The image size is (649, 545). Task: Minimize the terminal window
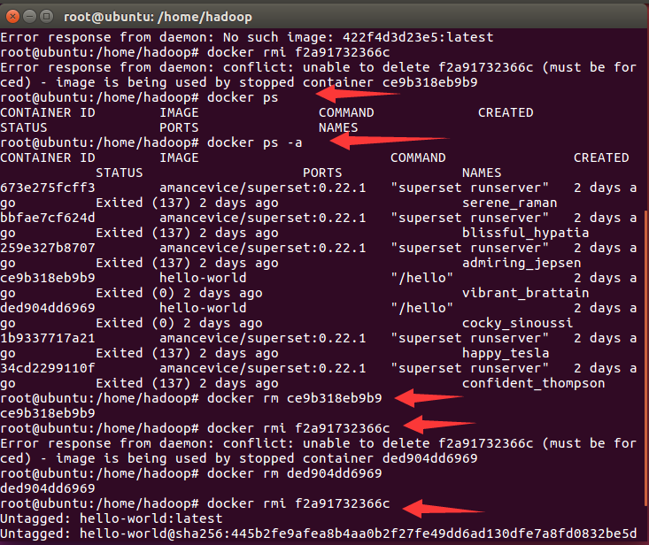point(29,17)
